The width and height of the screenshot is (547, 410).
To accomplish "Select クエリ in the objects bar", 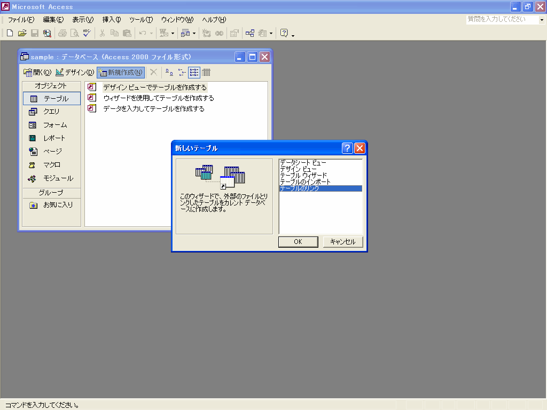I will pos(52,112).
